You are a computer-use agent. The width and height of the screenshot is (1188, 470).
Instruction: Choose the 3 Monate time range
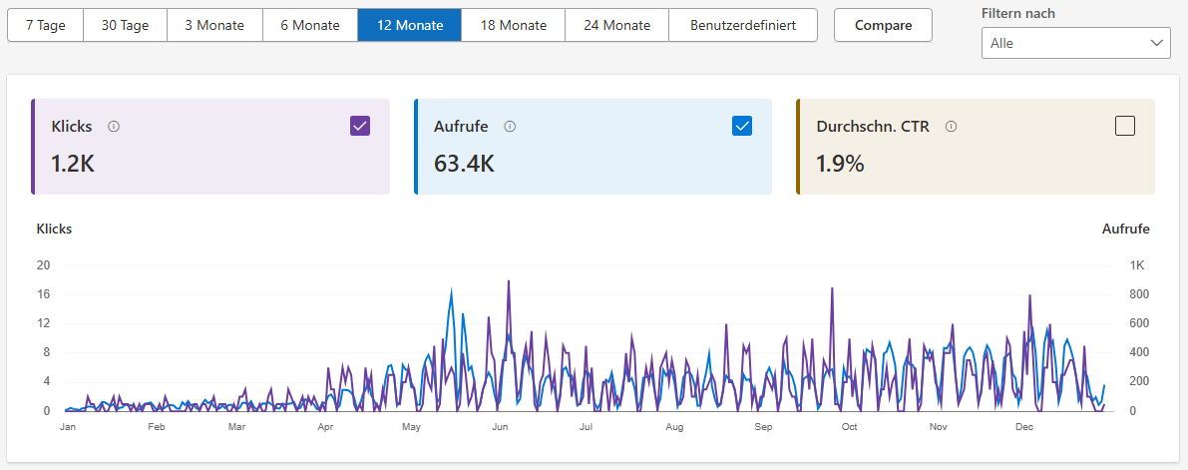click(x=214, y=25)
